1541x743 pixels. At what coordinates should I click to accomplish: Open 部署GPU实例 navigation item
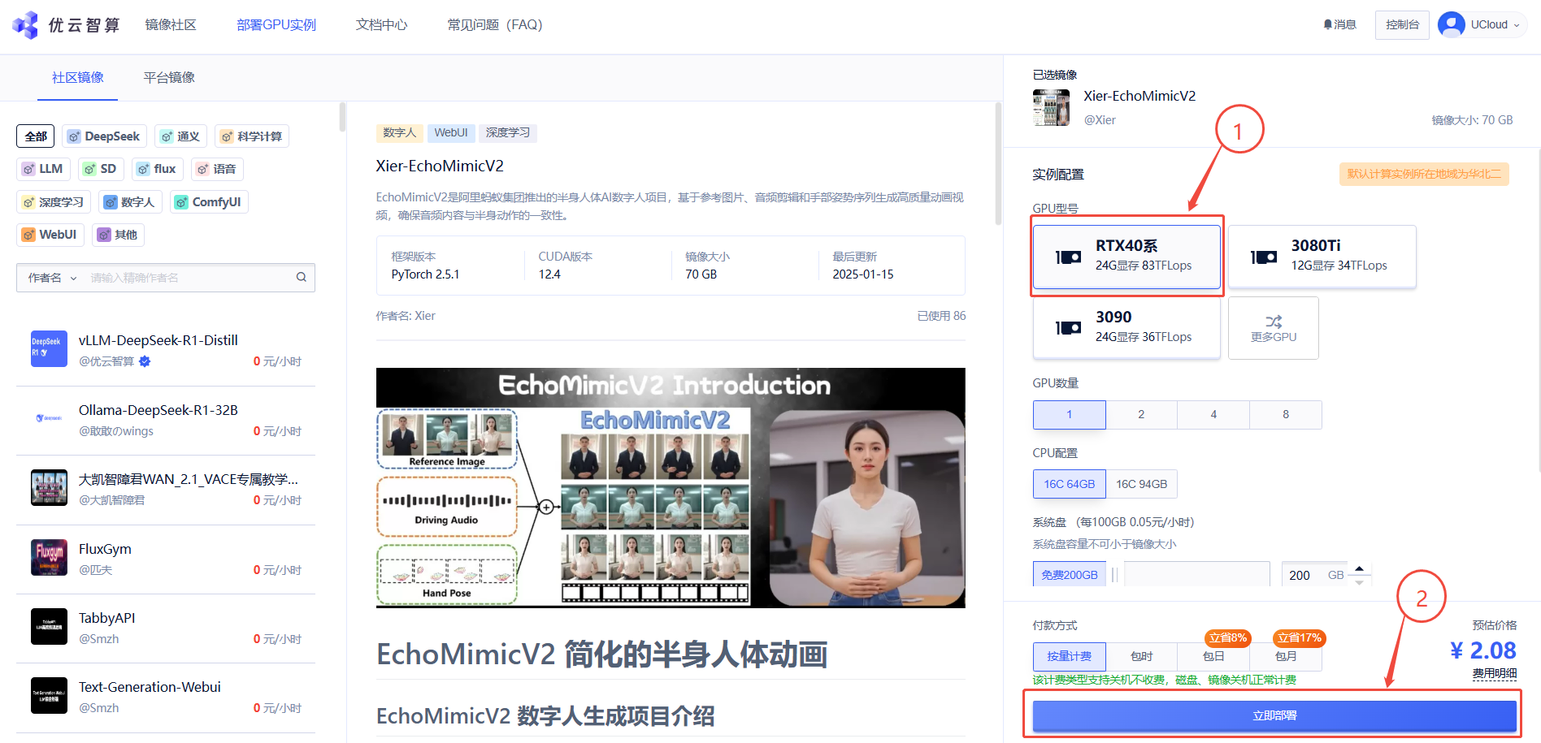pyautogui.click(x=276, y=25)
